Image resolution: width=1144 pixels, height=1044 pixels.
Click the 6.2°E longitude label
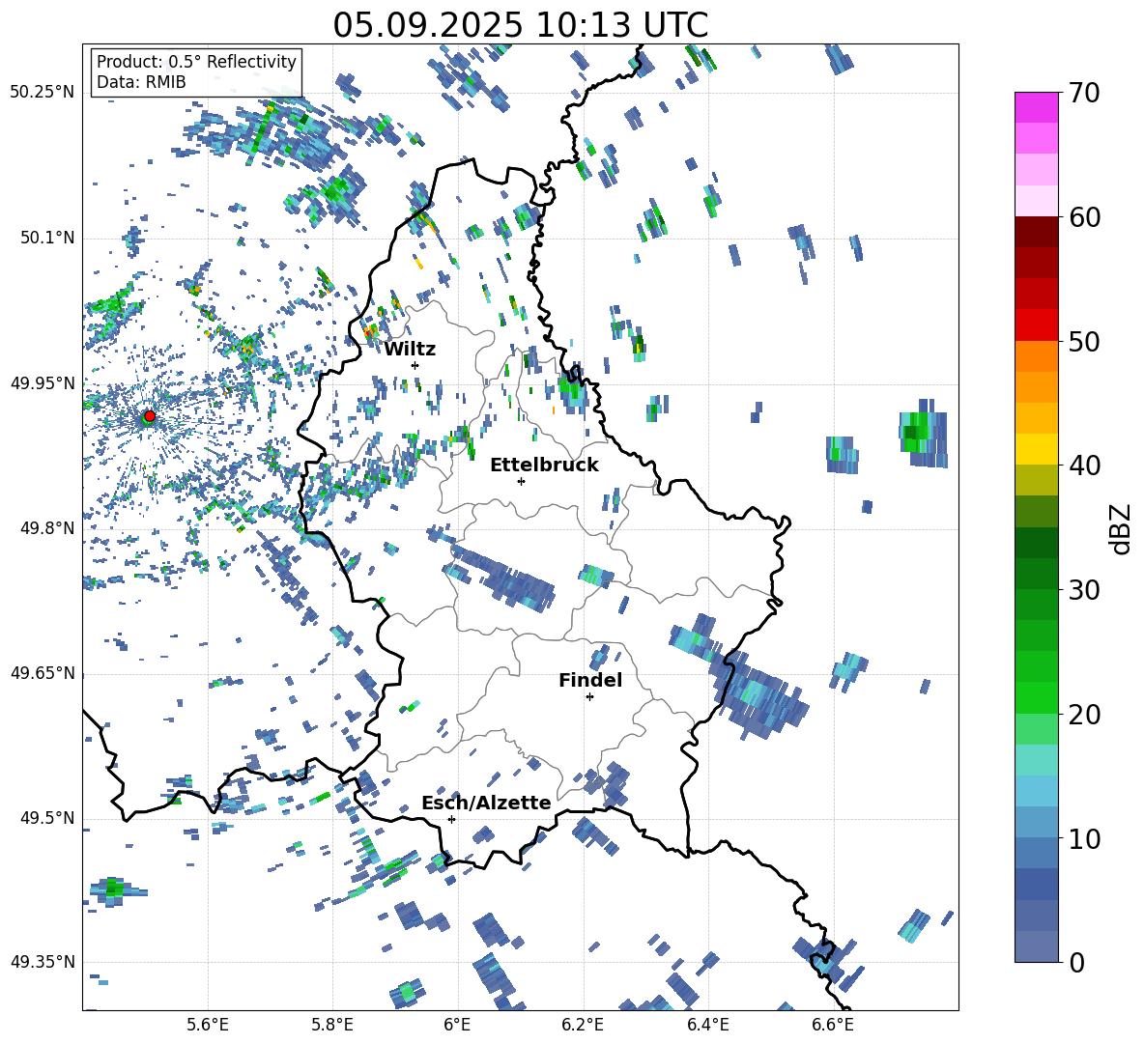[x=583, y=1025]
